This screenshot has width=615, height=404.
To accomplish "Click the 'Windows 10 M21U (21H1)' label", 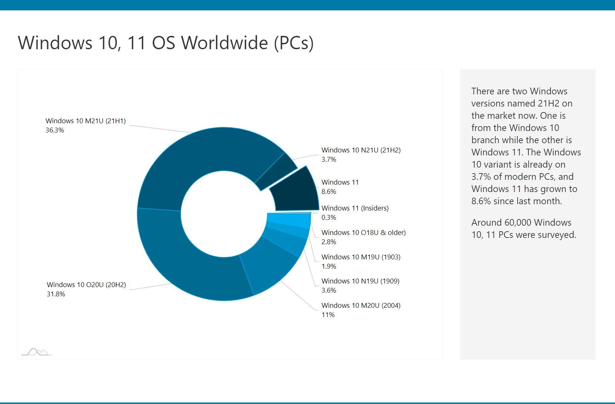I will click(x=85, y=121).
